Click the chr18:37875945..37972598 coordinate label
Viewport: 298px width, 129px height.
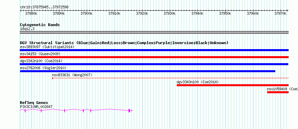point(44,7)
